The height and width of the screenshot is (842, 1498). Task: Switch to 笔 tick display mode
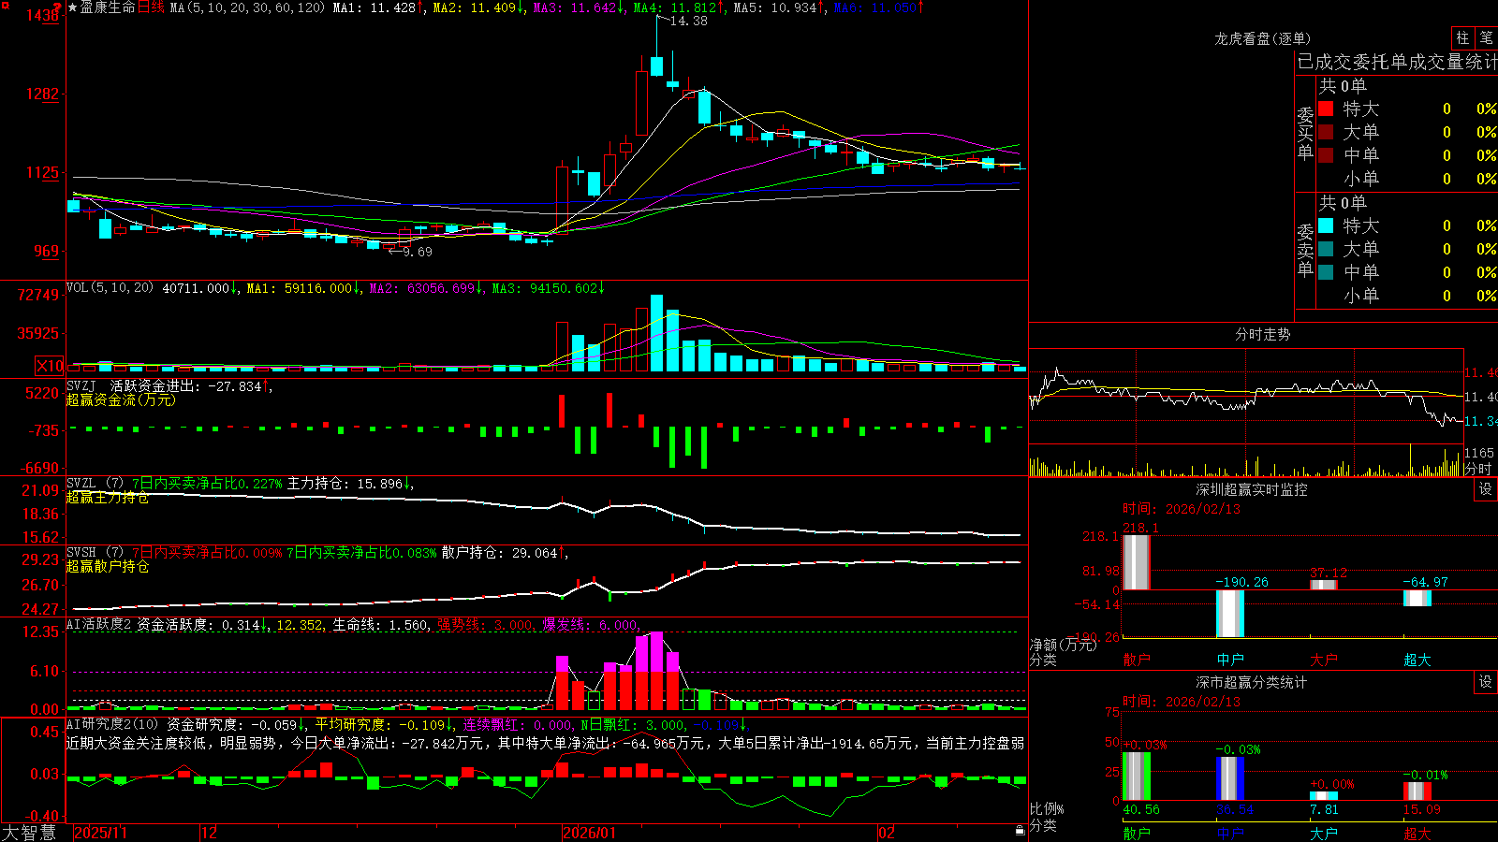click(x=1486, y=37)
